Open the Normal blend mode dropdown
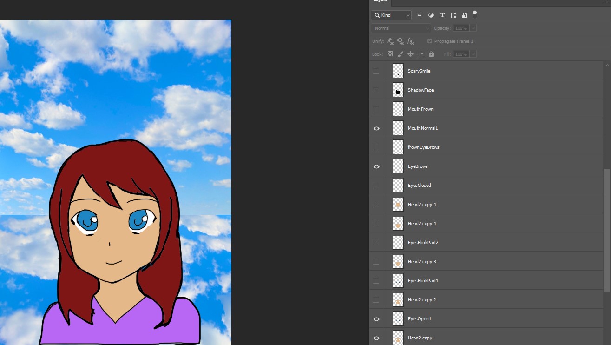Viewport: 611px width, 345px height. (401, 28)
